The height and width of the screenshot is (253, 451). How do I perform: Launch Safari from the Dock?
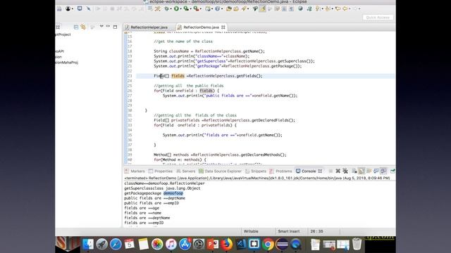pyautogui.click(x=116, y=245)
